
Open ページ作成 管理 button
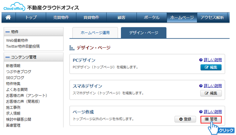(211, 119)
